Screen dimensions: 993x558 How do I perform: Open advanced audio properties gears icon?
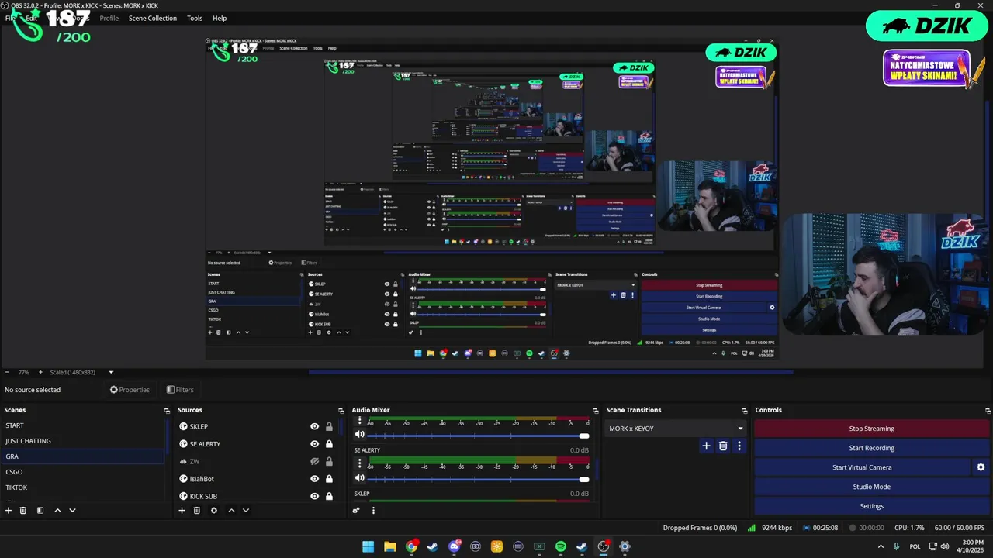(x=356, y=510)
